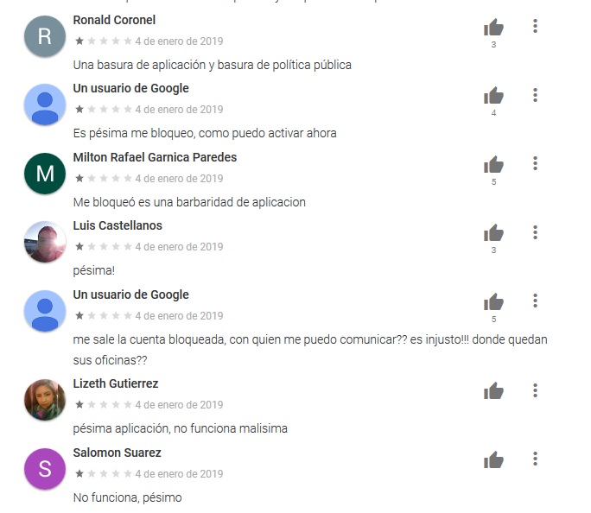
Task: Like Ronald Coronel's review with thumbs up
Action: 493,27
